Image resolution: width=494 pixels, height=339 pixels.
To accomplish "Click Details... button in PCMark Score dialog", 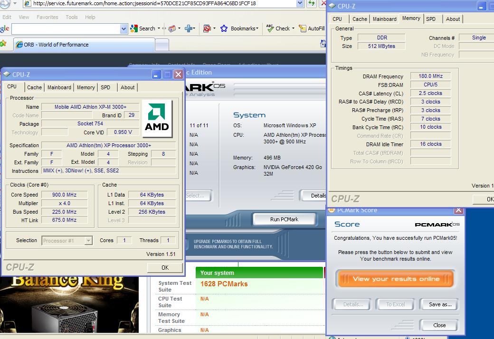I will tap(353, 304).
